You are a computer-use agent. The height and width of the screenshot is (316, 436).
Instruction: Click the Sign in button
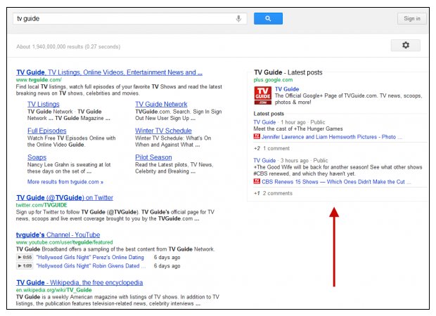coord(412,18)
